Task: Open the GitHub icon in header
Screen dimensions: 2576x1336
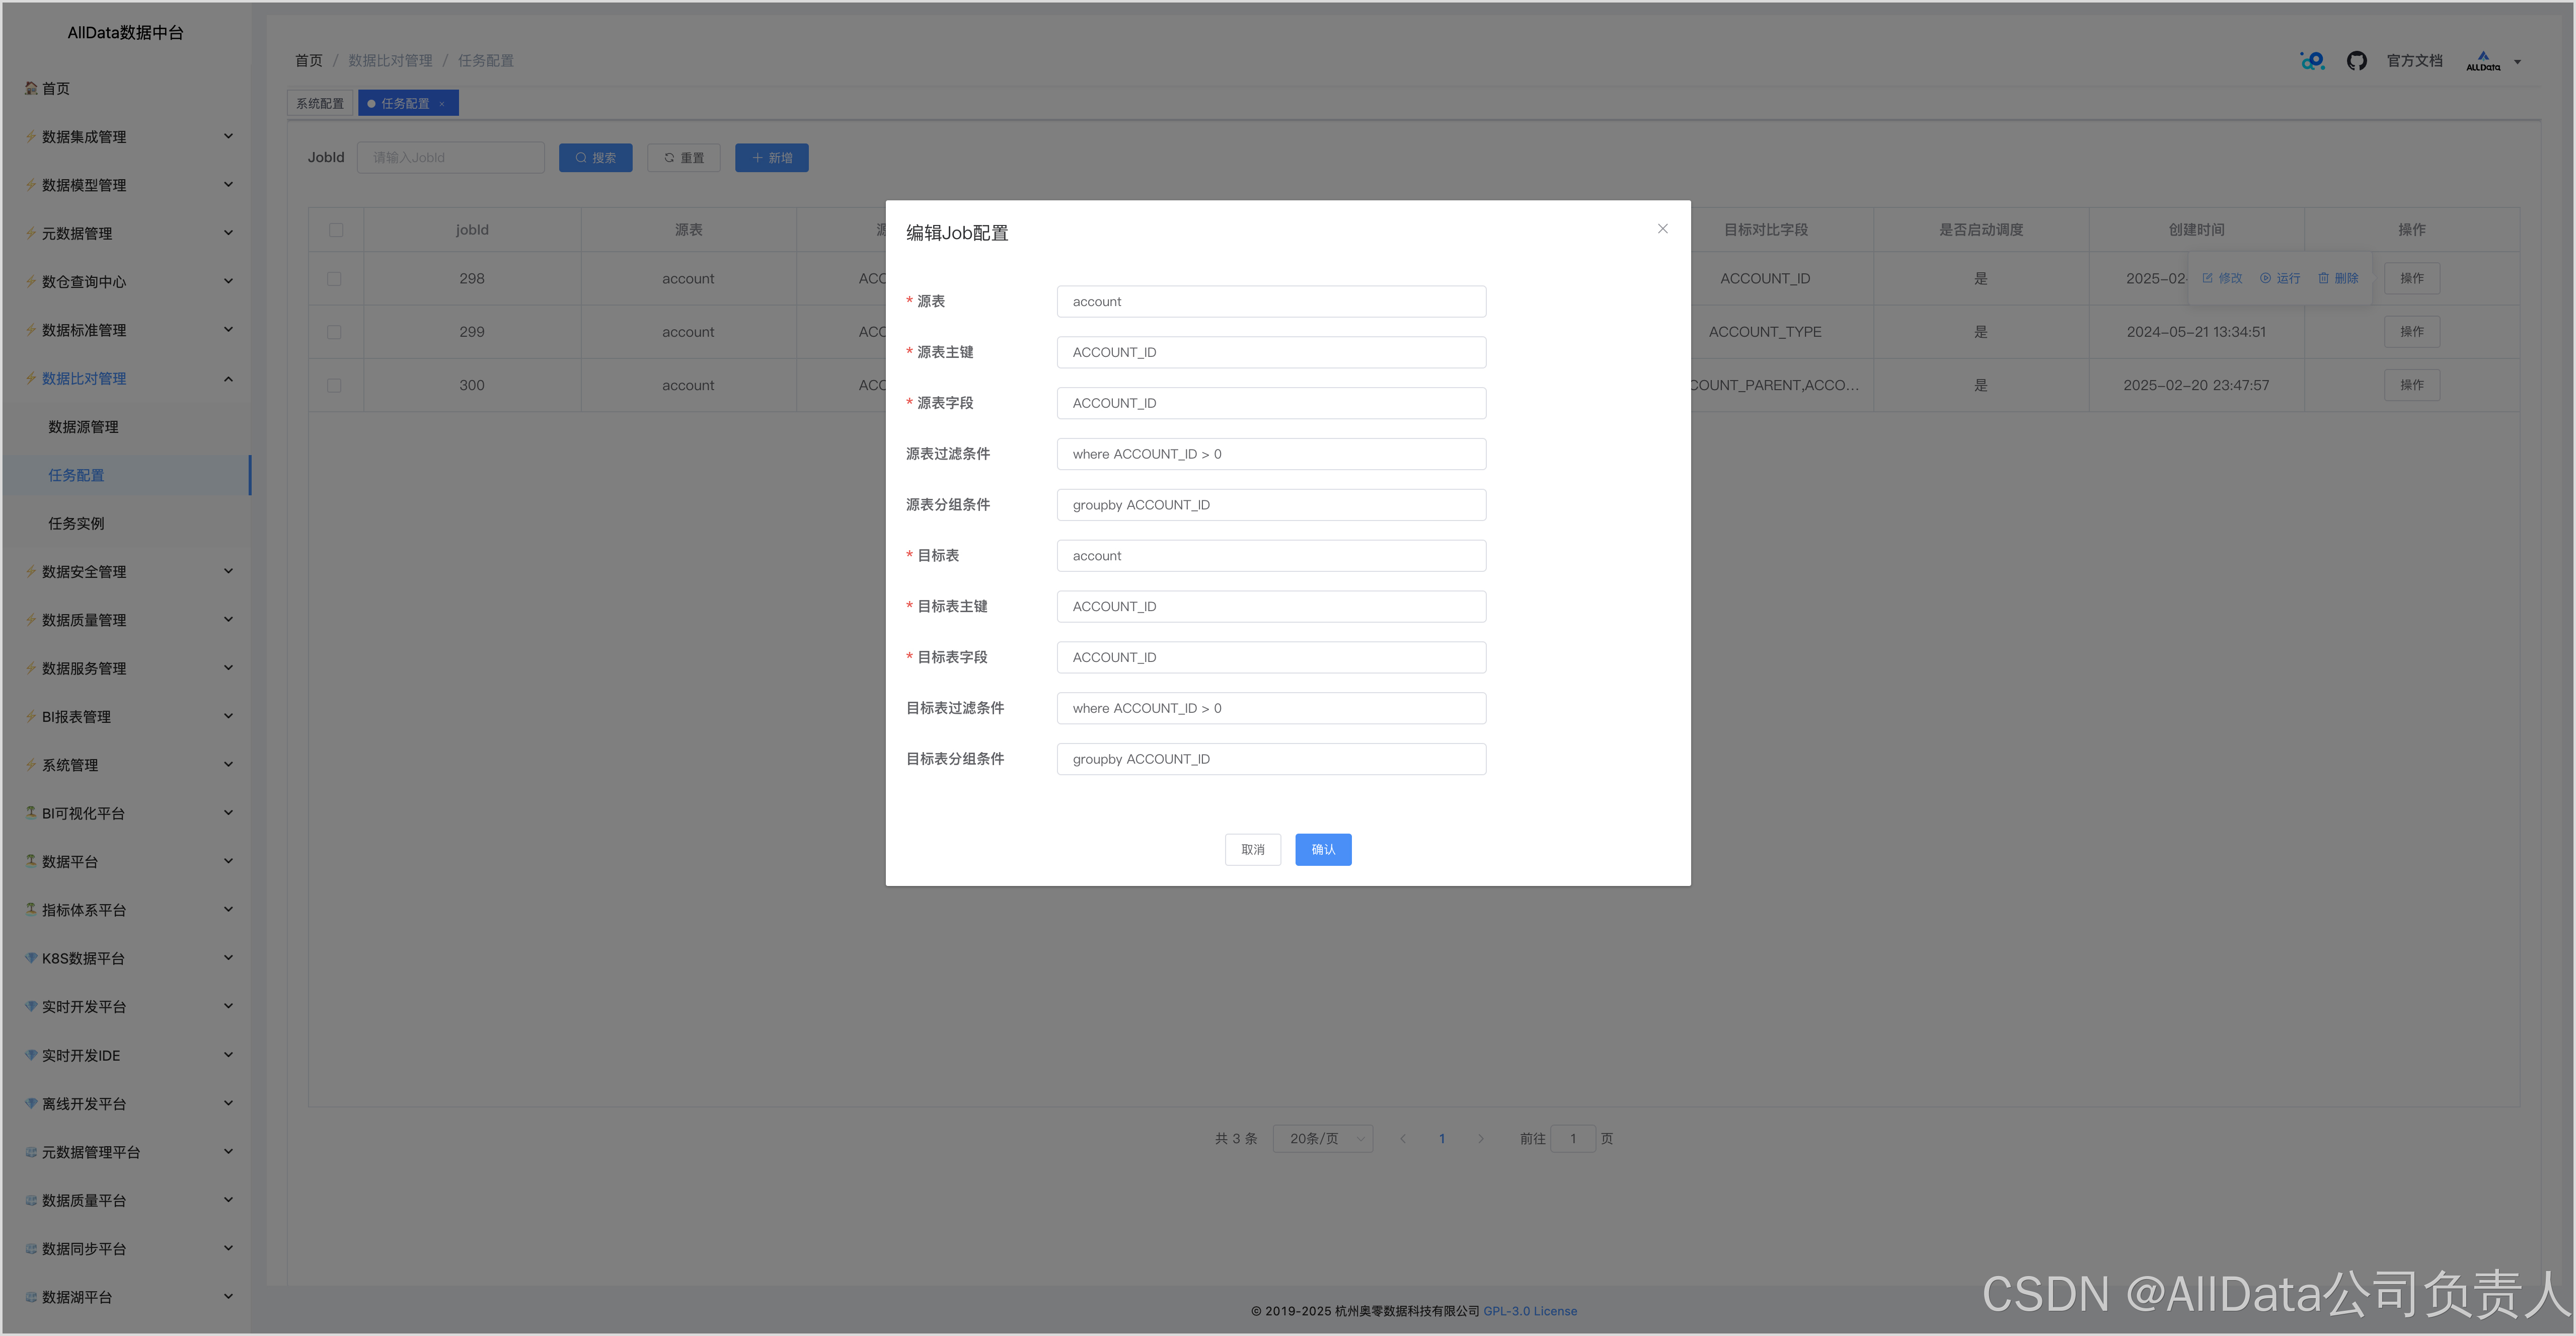Action: pos(2356,61)
